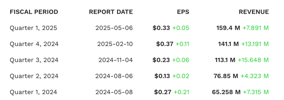
Task: Click the $0.33 EPS value
Action: (161, 28)
